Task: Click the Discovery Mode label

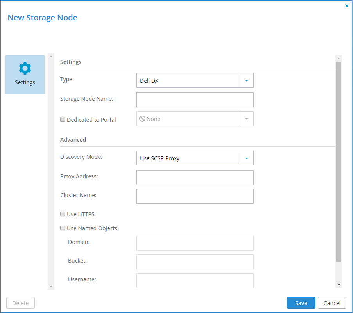Action: tap(81, 157)
